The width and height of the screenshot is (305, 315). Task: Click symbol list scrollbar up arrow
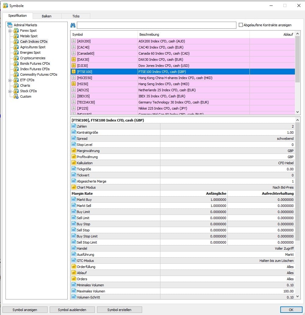pos(298,34)
